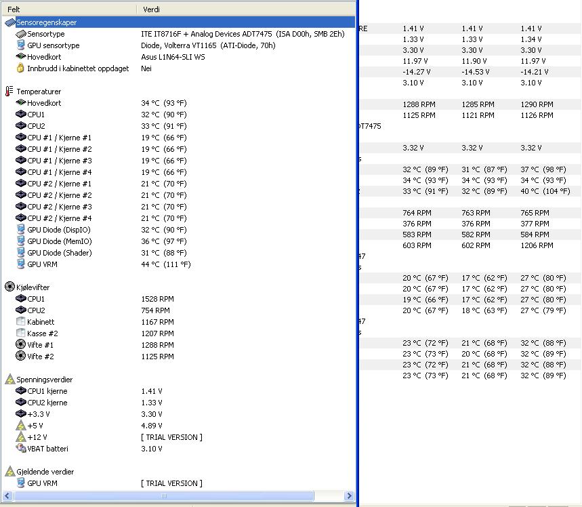Click 'CPU #1 / Kjerne #3' label
Image resolution: width=582 pixels, height=507 pixels.
(60, 161)
